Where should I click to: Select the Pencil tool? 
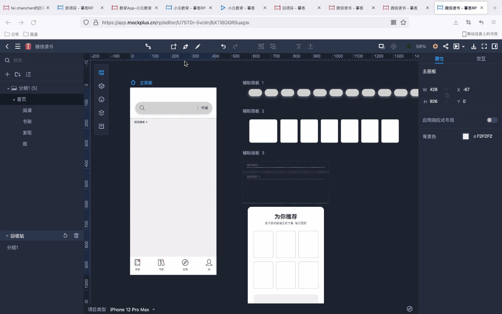click(x=198, y=46)
